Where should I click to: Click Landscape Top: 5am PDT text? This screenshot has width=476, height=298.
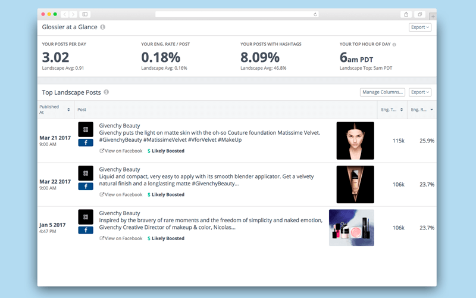coord(366,68)
